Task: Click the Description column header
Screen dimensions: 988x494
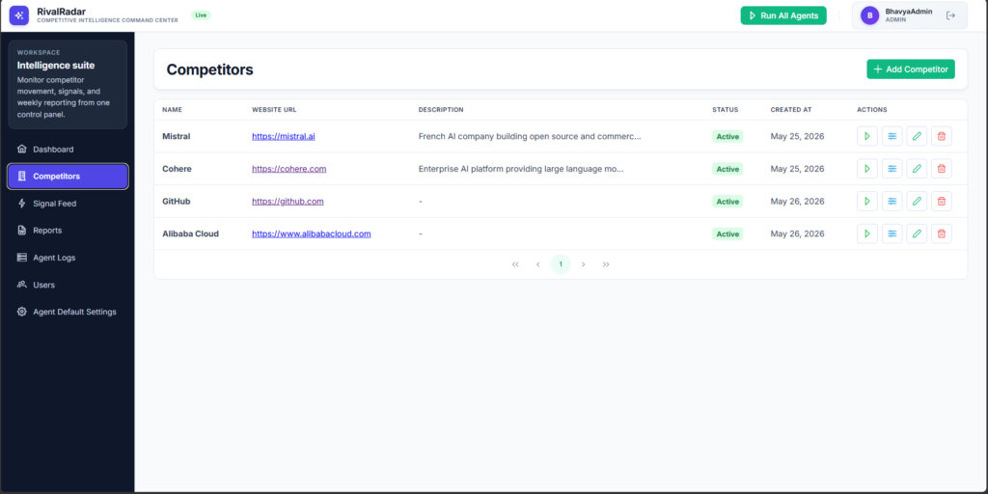Action: pyautogui.click(x=441, y=110)
